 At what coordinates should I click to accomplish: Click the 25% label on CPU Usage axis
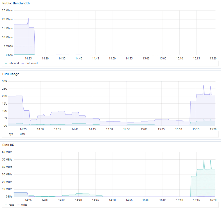(4, 89)
